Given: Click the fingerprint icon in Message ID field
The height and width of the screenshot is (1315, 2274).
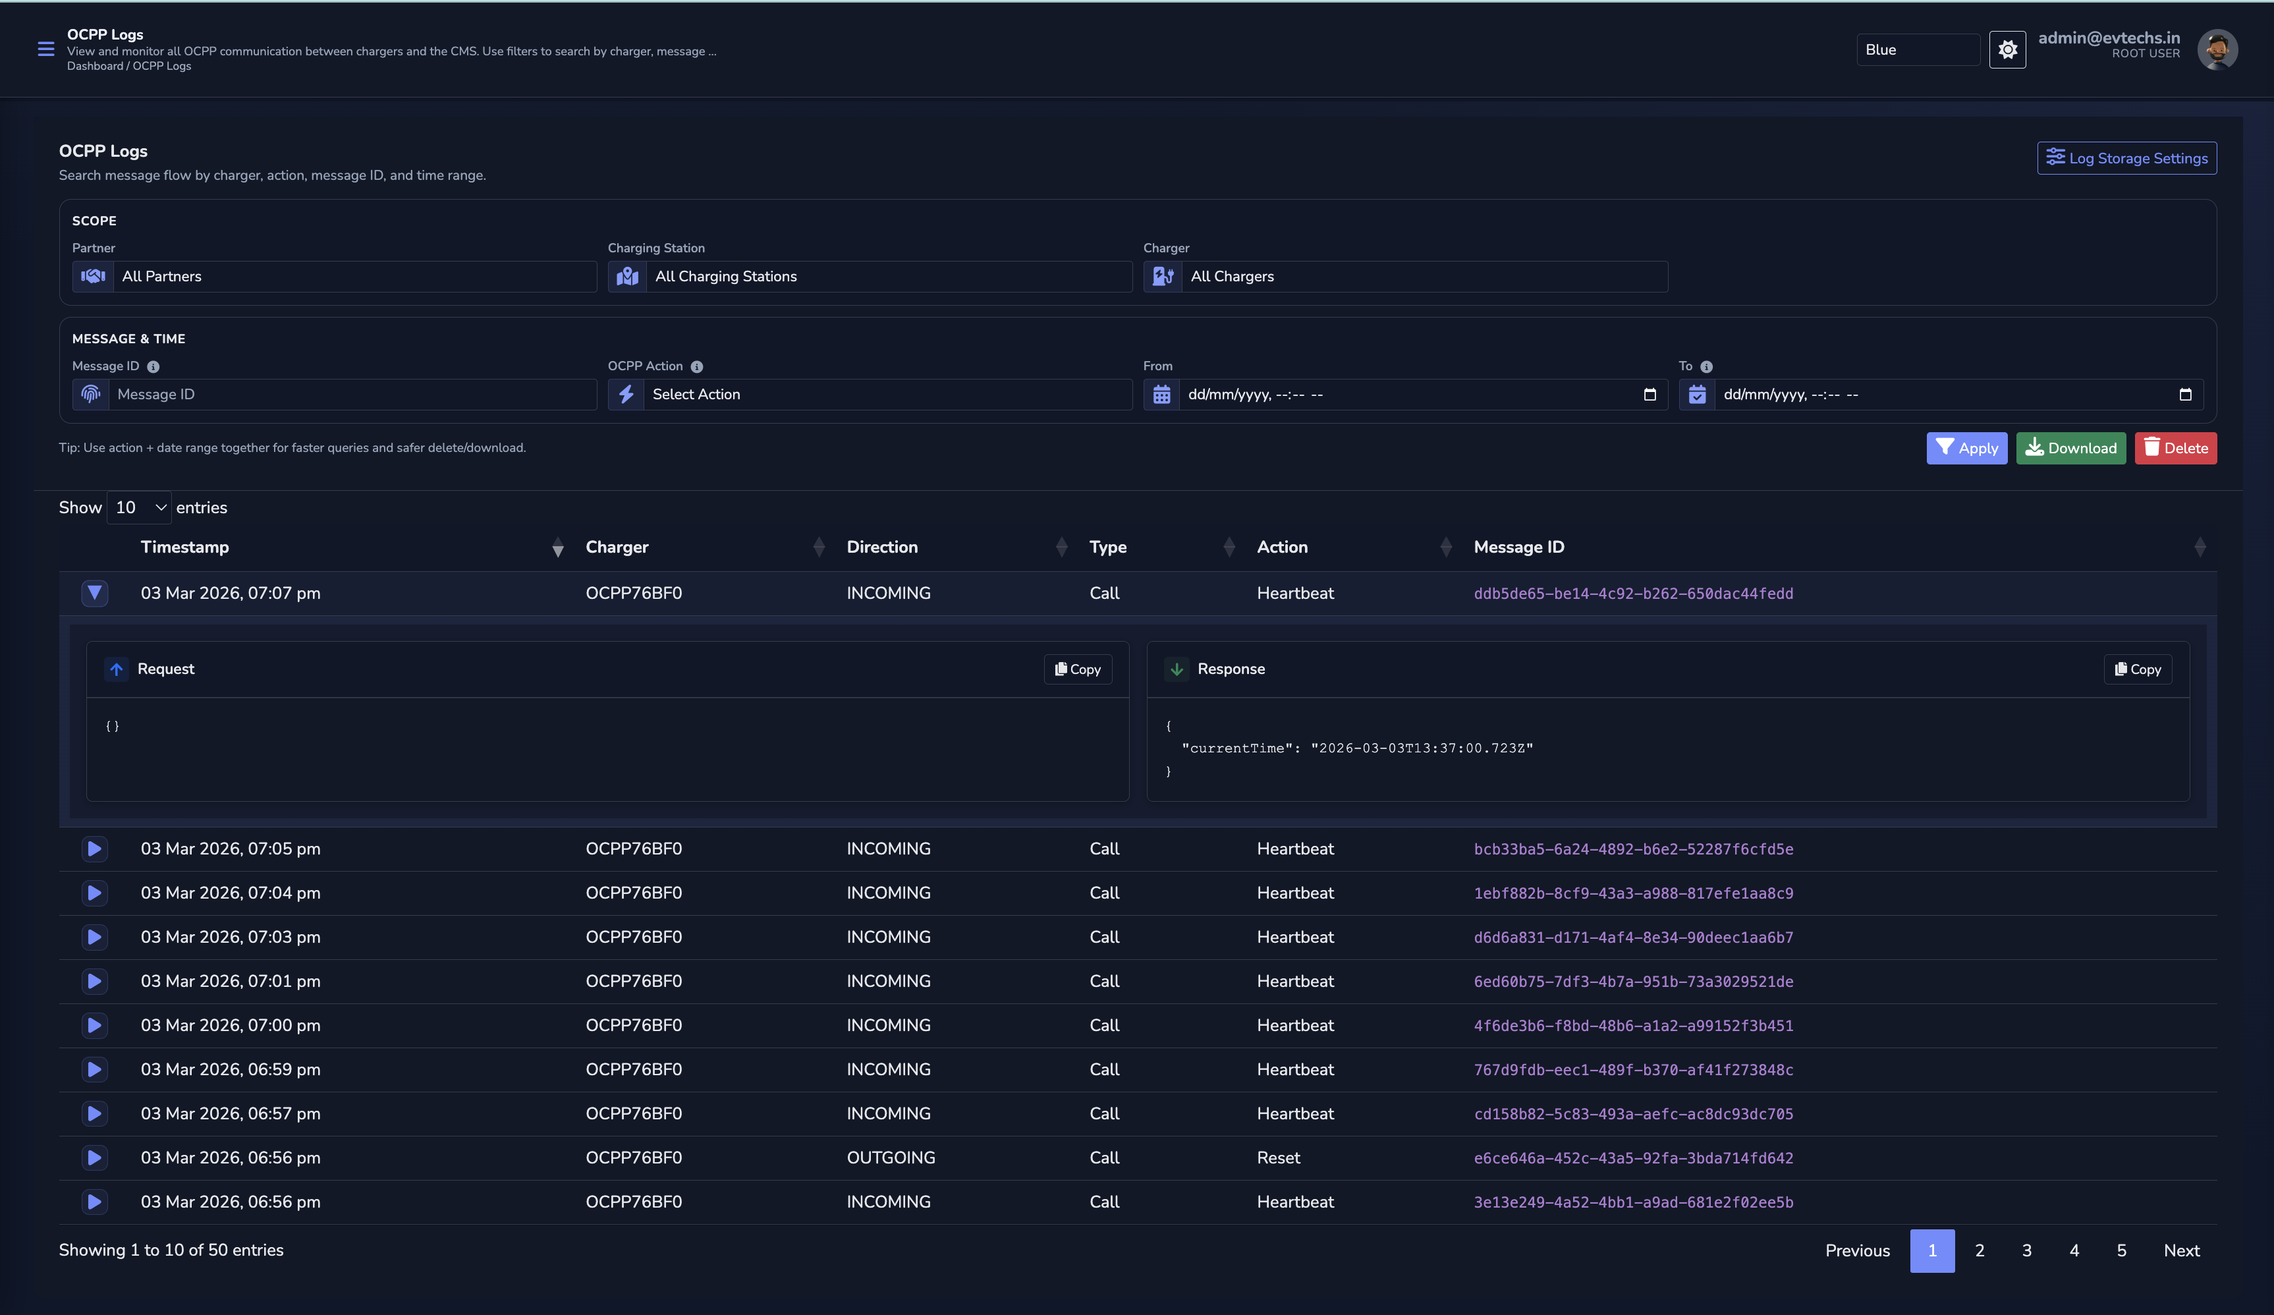Looking at the screenshot, I should click(x=90, y=395).
